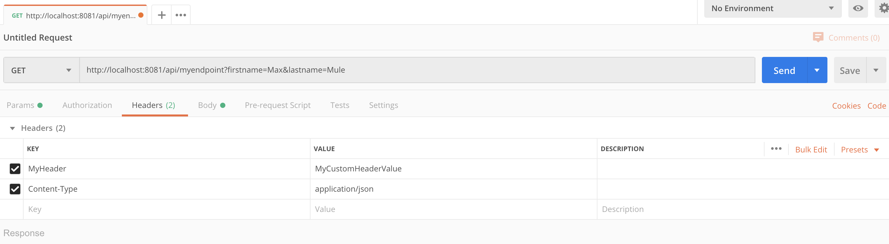Image resolution: width=889 pixels, height=244 pixels.
Task: Open the Save options dropdown arrow
Action: tap(876, 70)
